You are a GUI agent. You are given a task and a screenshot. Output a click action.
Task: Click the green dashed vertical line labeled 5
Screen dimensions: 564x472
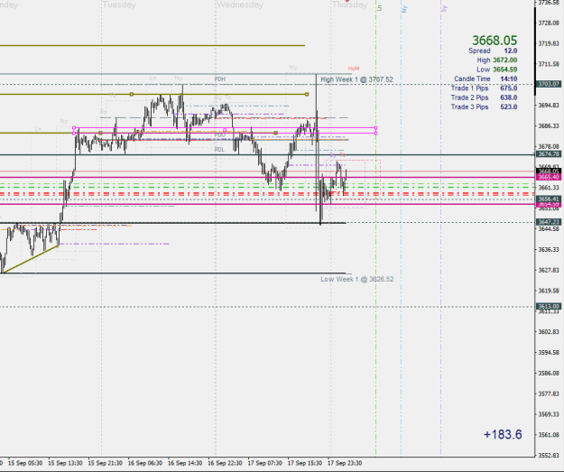pos(376,230)
